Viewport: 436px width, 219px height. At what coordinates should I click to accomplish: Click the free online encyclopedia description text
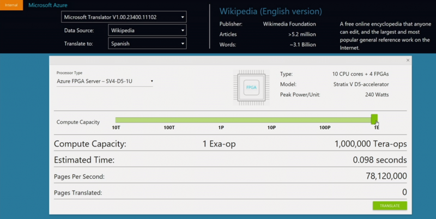[x=385, y=36]
